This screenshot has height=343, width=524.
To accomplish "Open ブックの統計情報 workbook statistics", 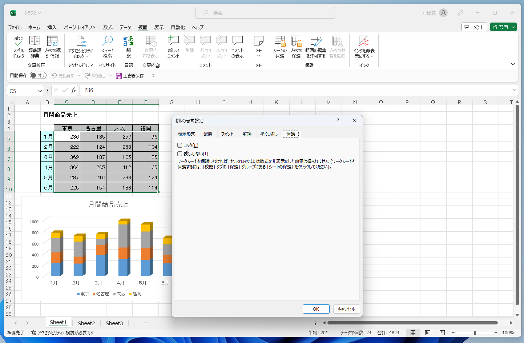I will click(x=52, y=47).
